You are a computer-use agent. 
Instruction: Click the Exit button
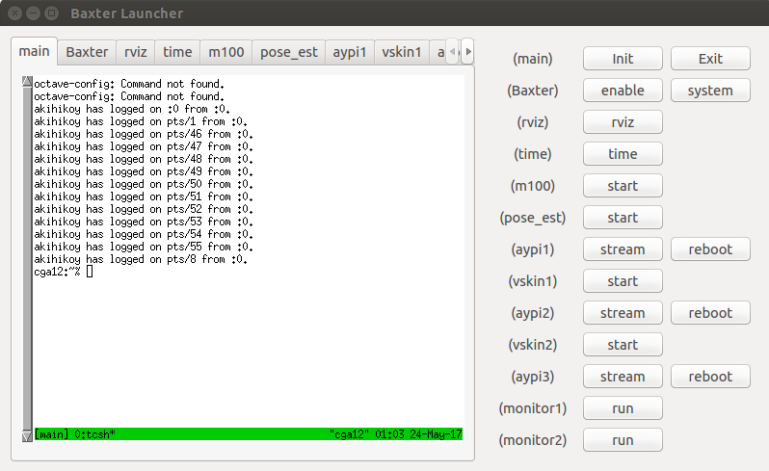710,59
